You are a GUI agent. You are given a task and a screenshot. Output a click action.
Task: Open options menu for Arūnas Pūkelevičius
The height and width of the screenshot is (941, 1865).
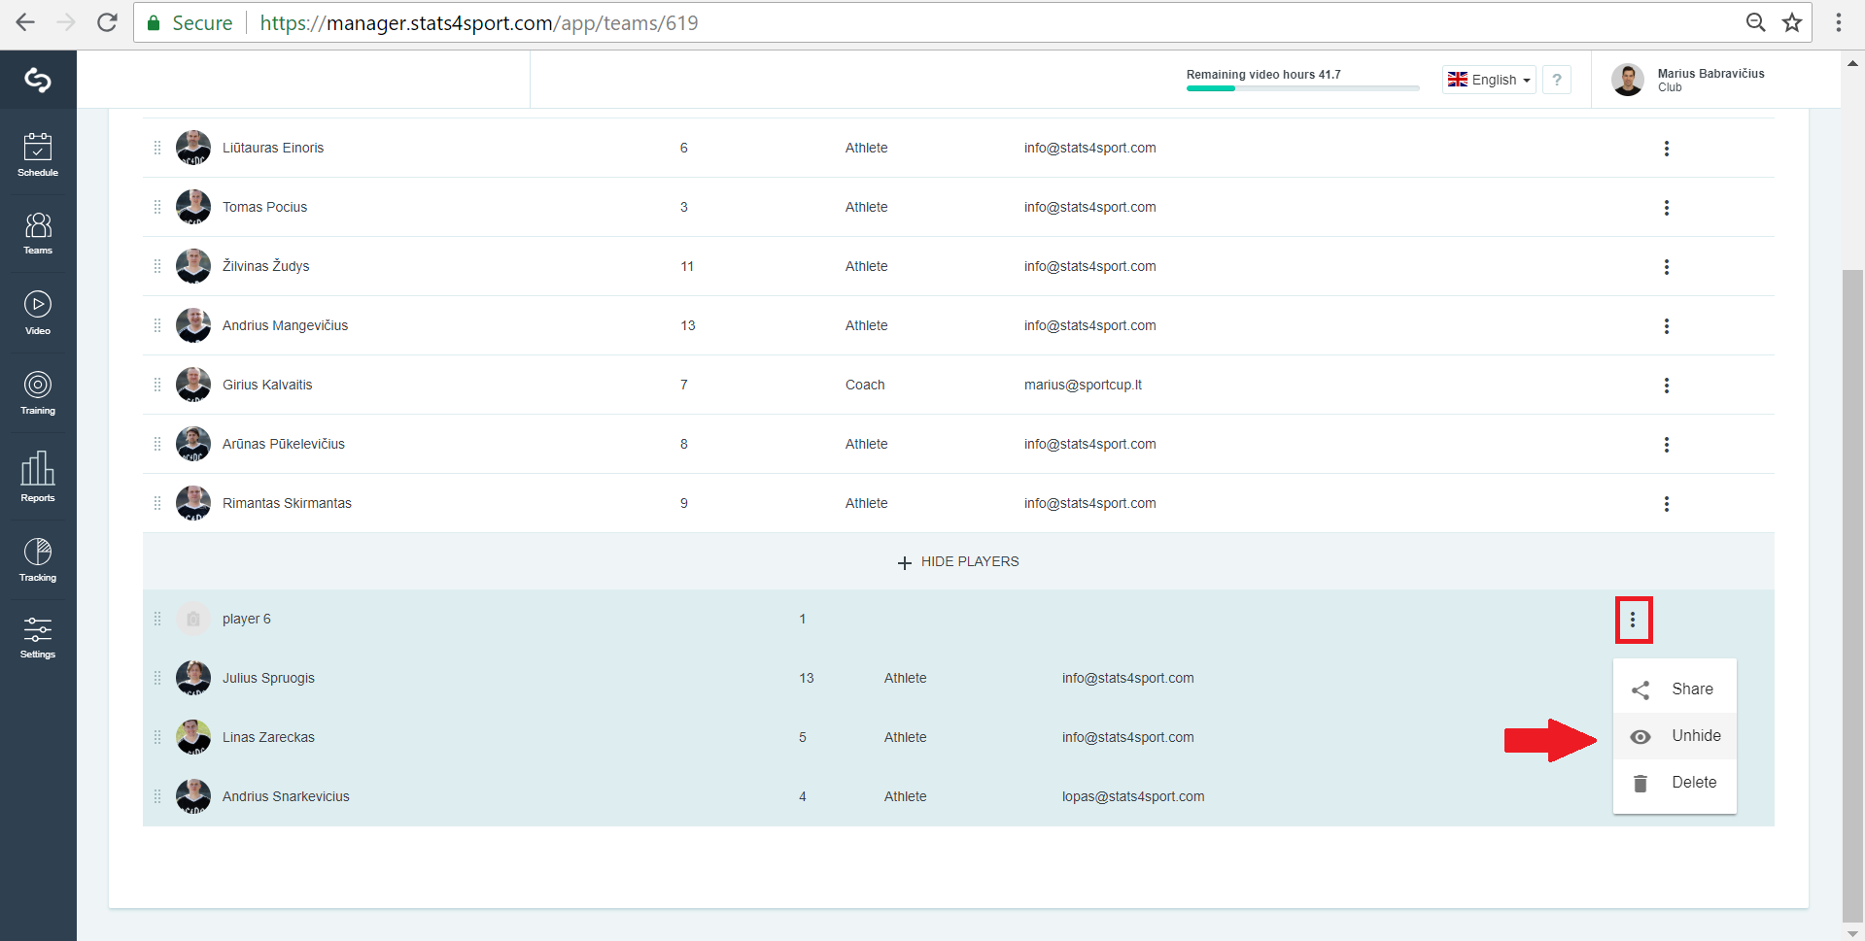pos(1667,445)
